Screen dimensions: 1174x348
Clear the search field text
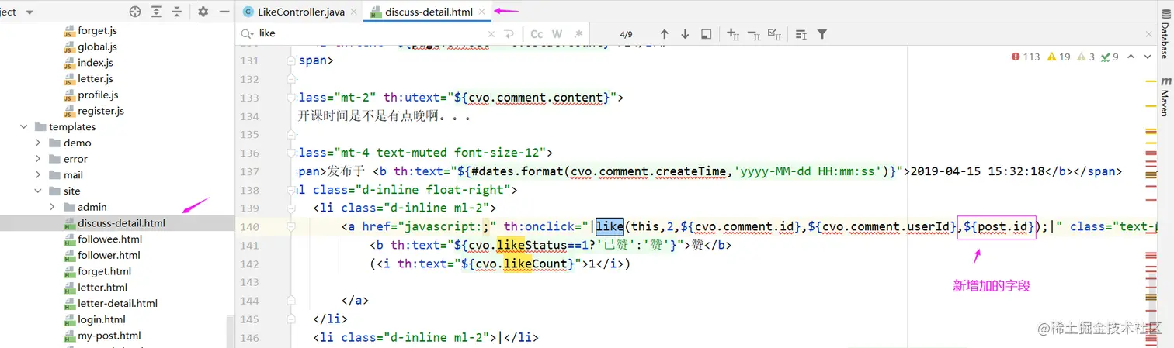coord(491,34)
